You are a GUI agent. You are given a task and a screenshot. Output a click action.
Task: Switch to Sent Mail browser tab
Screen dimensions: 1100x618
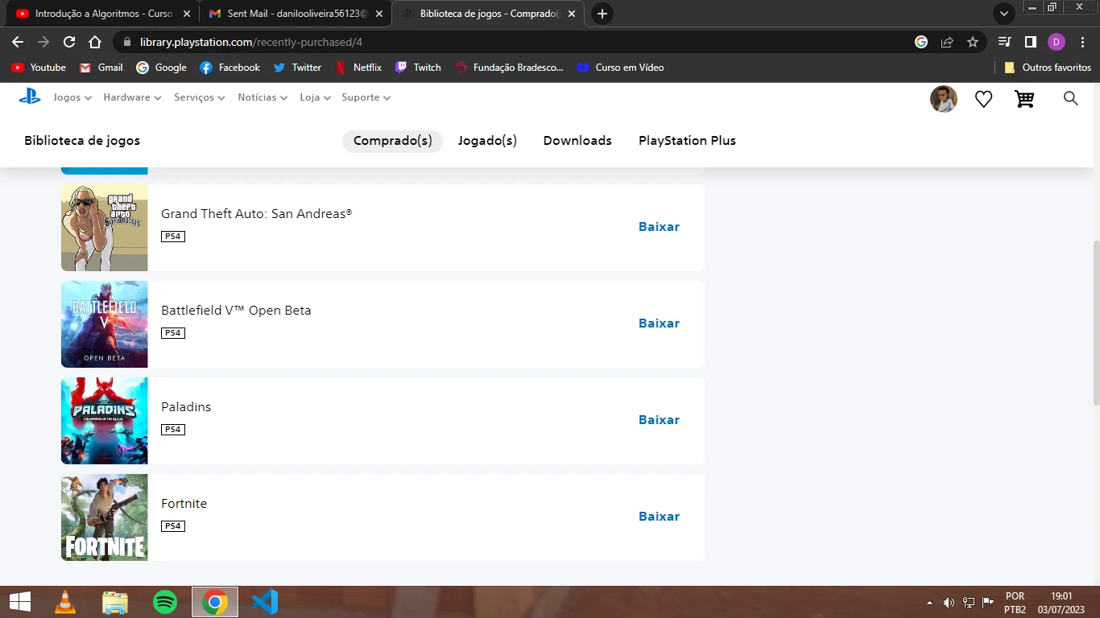[x=296, y=14]
